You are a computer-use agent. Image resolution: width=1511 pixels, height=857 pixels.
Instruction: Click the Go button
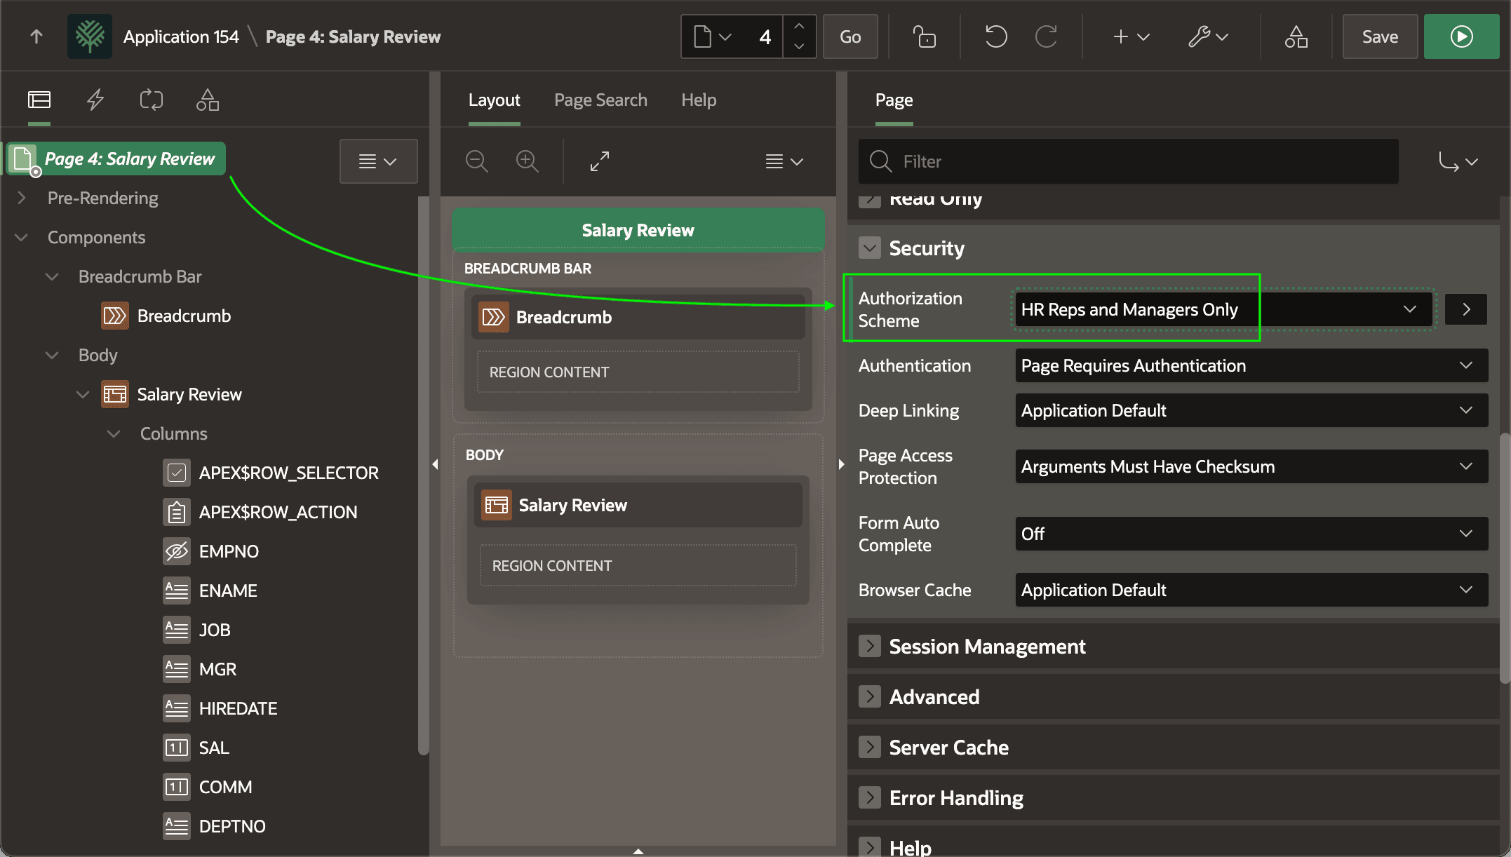[x=850, y=36]
